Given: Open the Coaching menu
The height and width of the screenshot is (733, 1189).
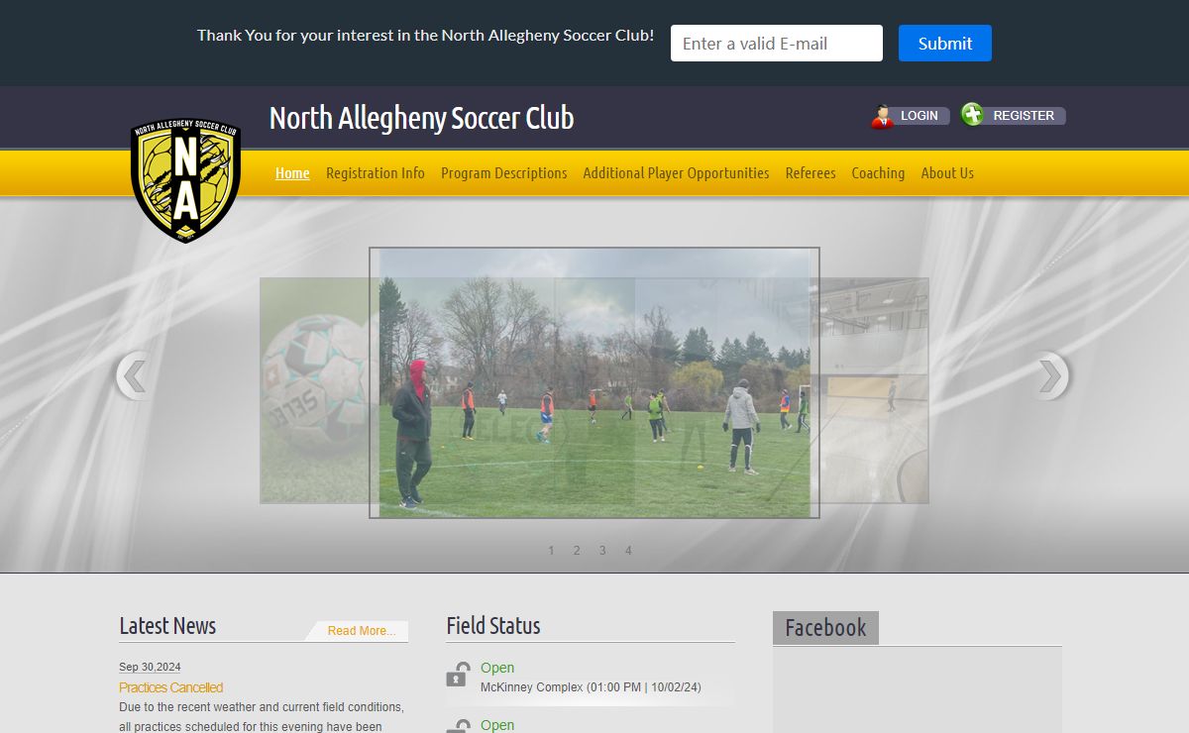Looking at the screenshot, I should (x=878, y=173).
